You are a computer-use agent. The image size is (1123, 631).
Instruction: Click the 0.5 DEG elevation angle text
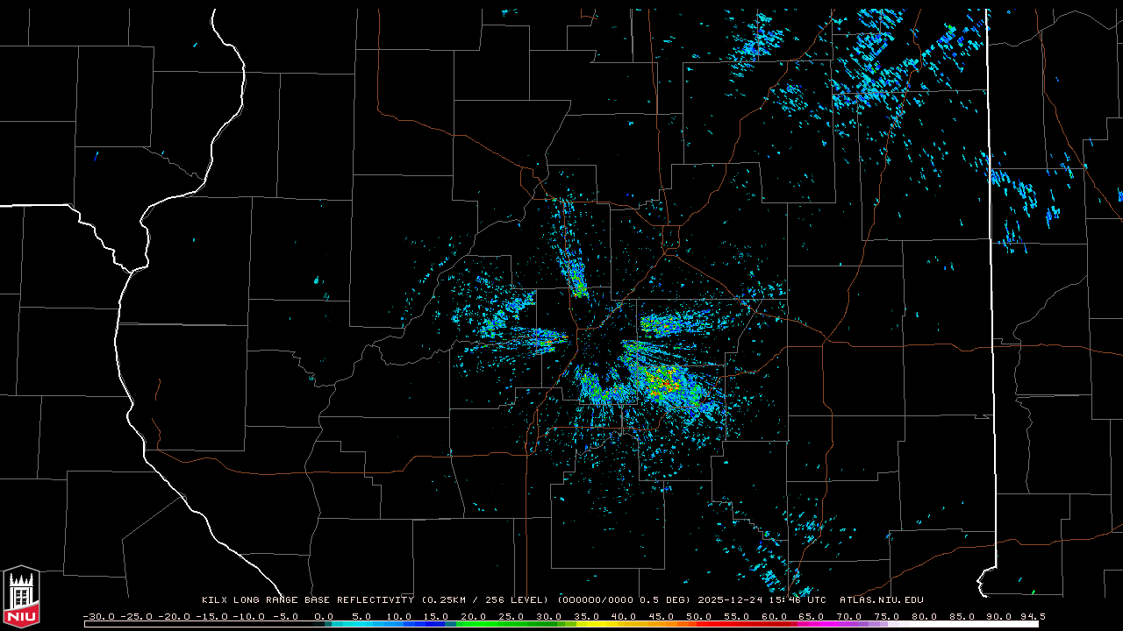click(x=670, y=600)
